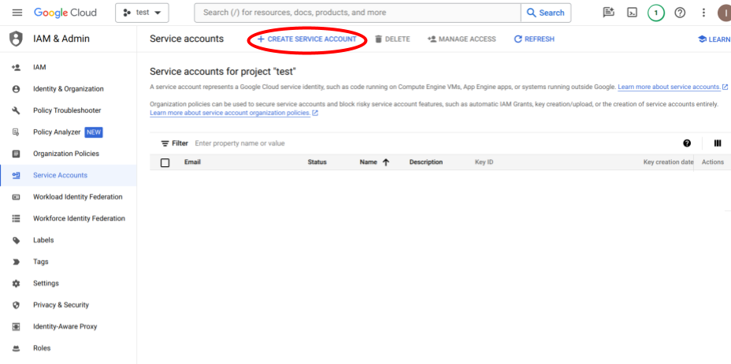731x364 pixels.
Task: Toggle the select-all checkbox in table header
Action: click(165, 162)
